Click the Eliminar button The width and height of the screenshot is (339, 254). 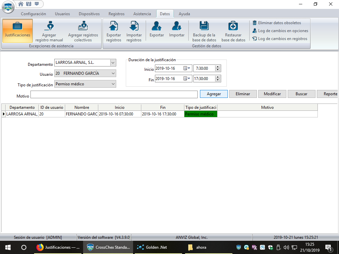(243, 94)
